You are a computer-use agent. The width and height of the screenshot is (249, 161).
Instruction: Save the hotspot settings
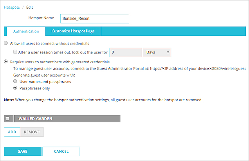tap(22, 151)
